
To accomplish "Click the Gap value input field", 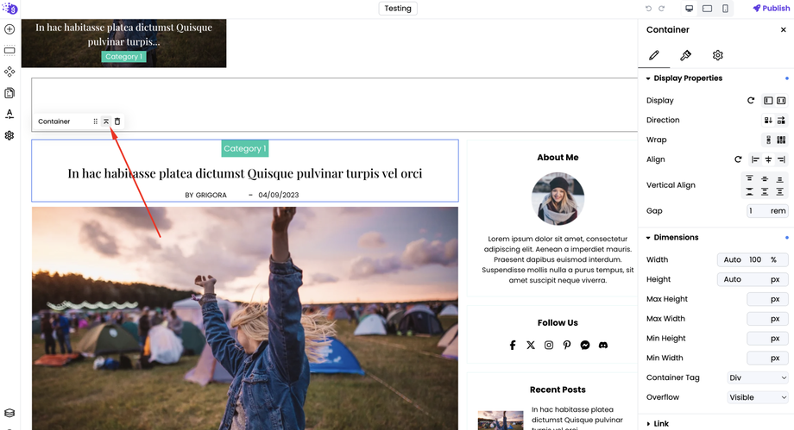I will tap(767, 211).
